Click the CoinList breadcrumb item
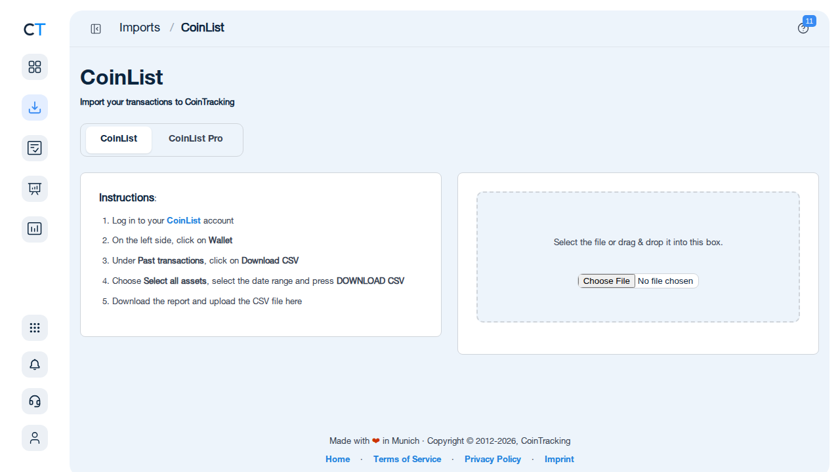The image size is (840, 472). tap(203, 28)
